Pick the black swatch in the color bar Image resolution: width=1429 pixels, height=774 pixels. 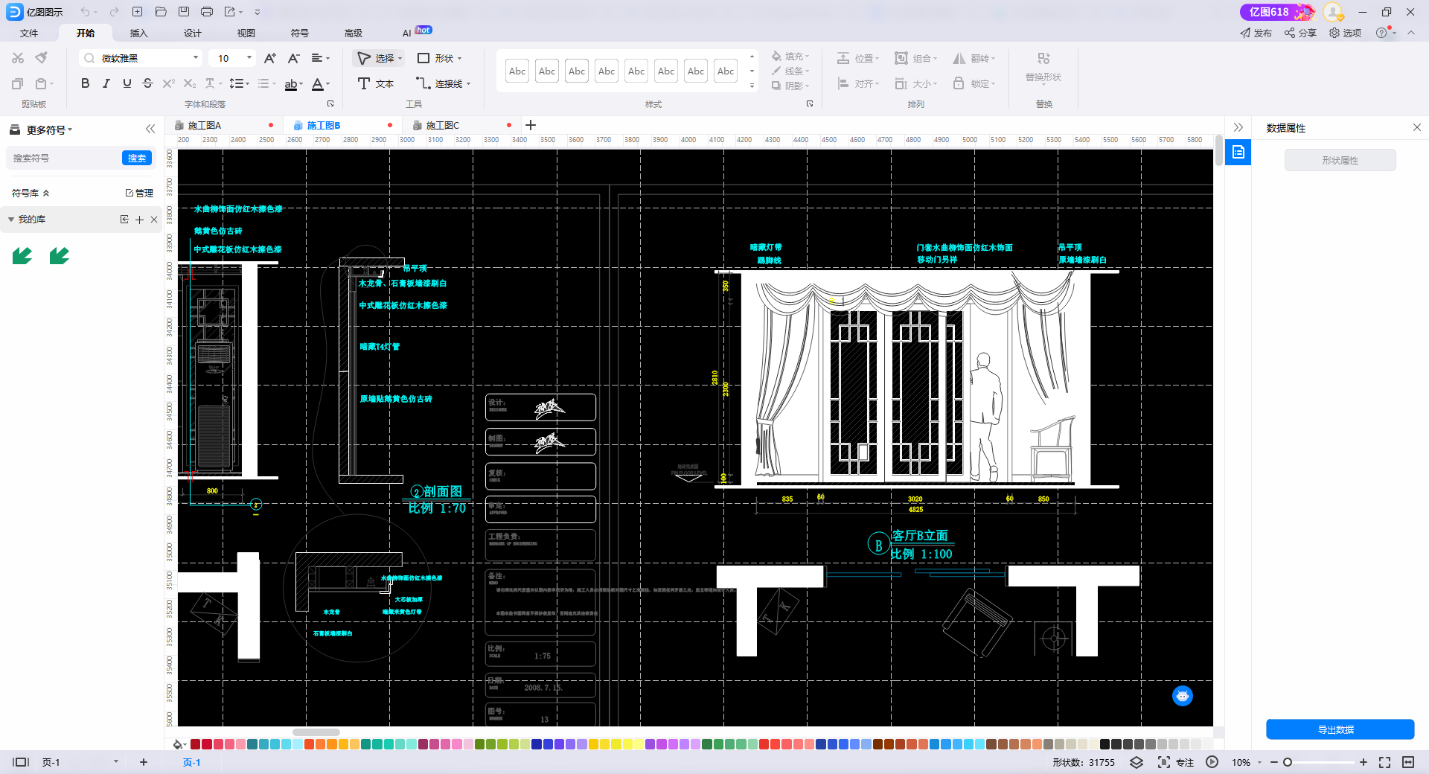coord(1105,744)
